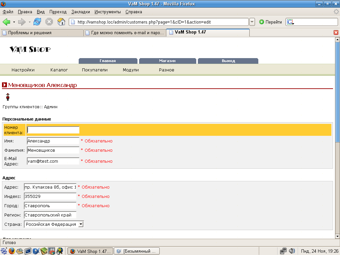This screenshot has width=340, height=255.
Task: Click the scroll up arrow of page scrollbar
Action: [337, 40]
